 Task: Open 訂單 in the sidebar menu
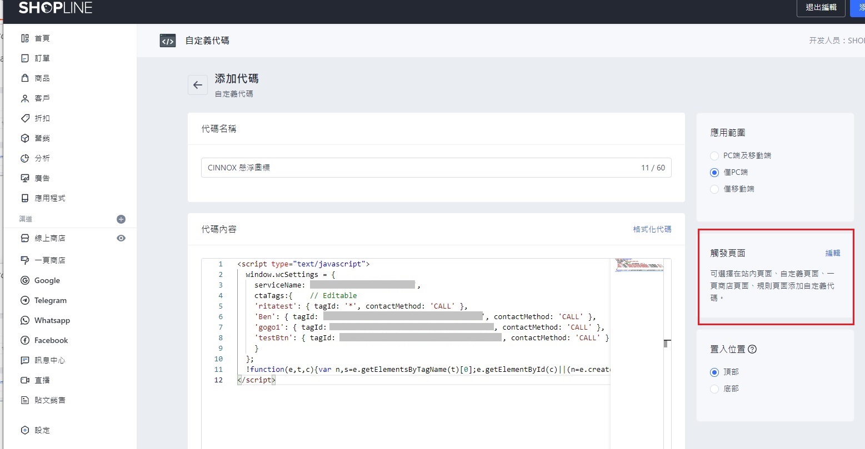click(x=42, y=58)
